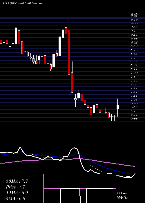Select the 7.99 price level
Screen dimensions: 145x203
134,73
